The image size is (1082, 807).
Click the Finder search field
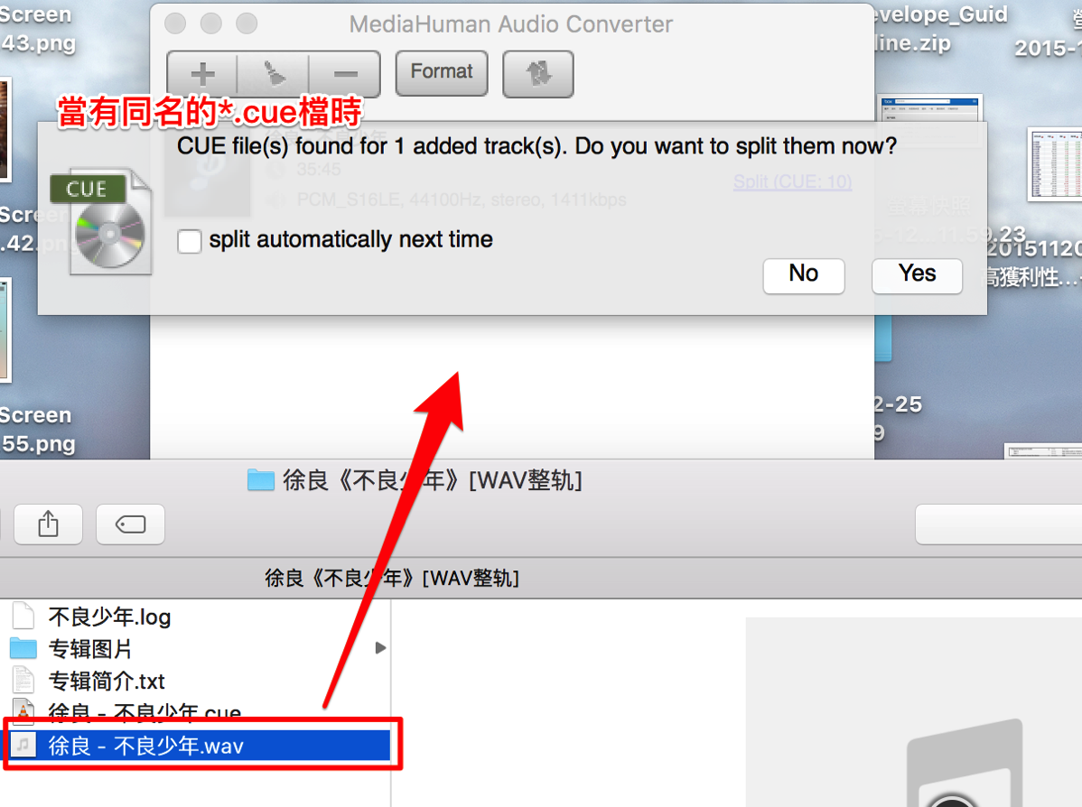999,524
